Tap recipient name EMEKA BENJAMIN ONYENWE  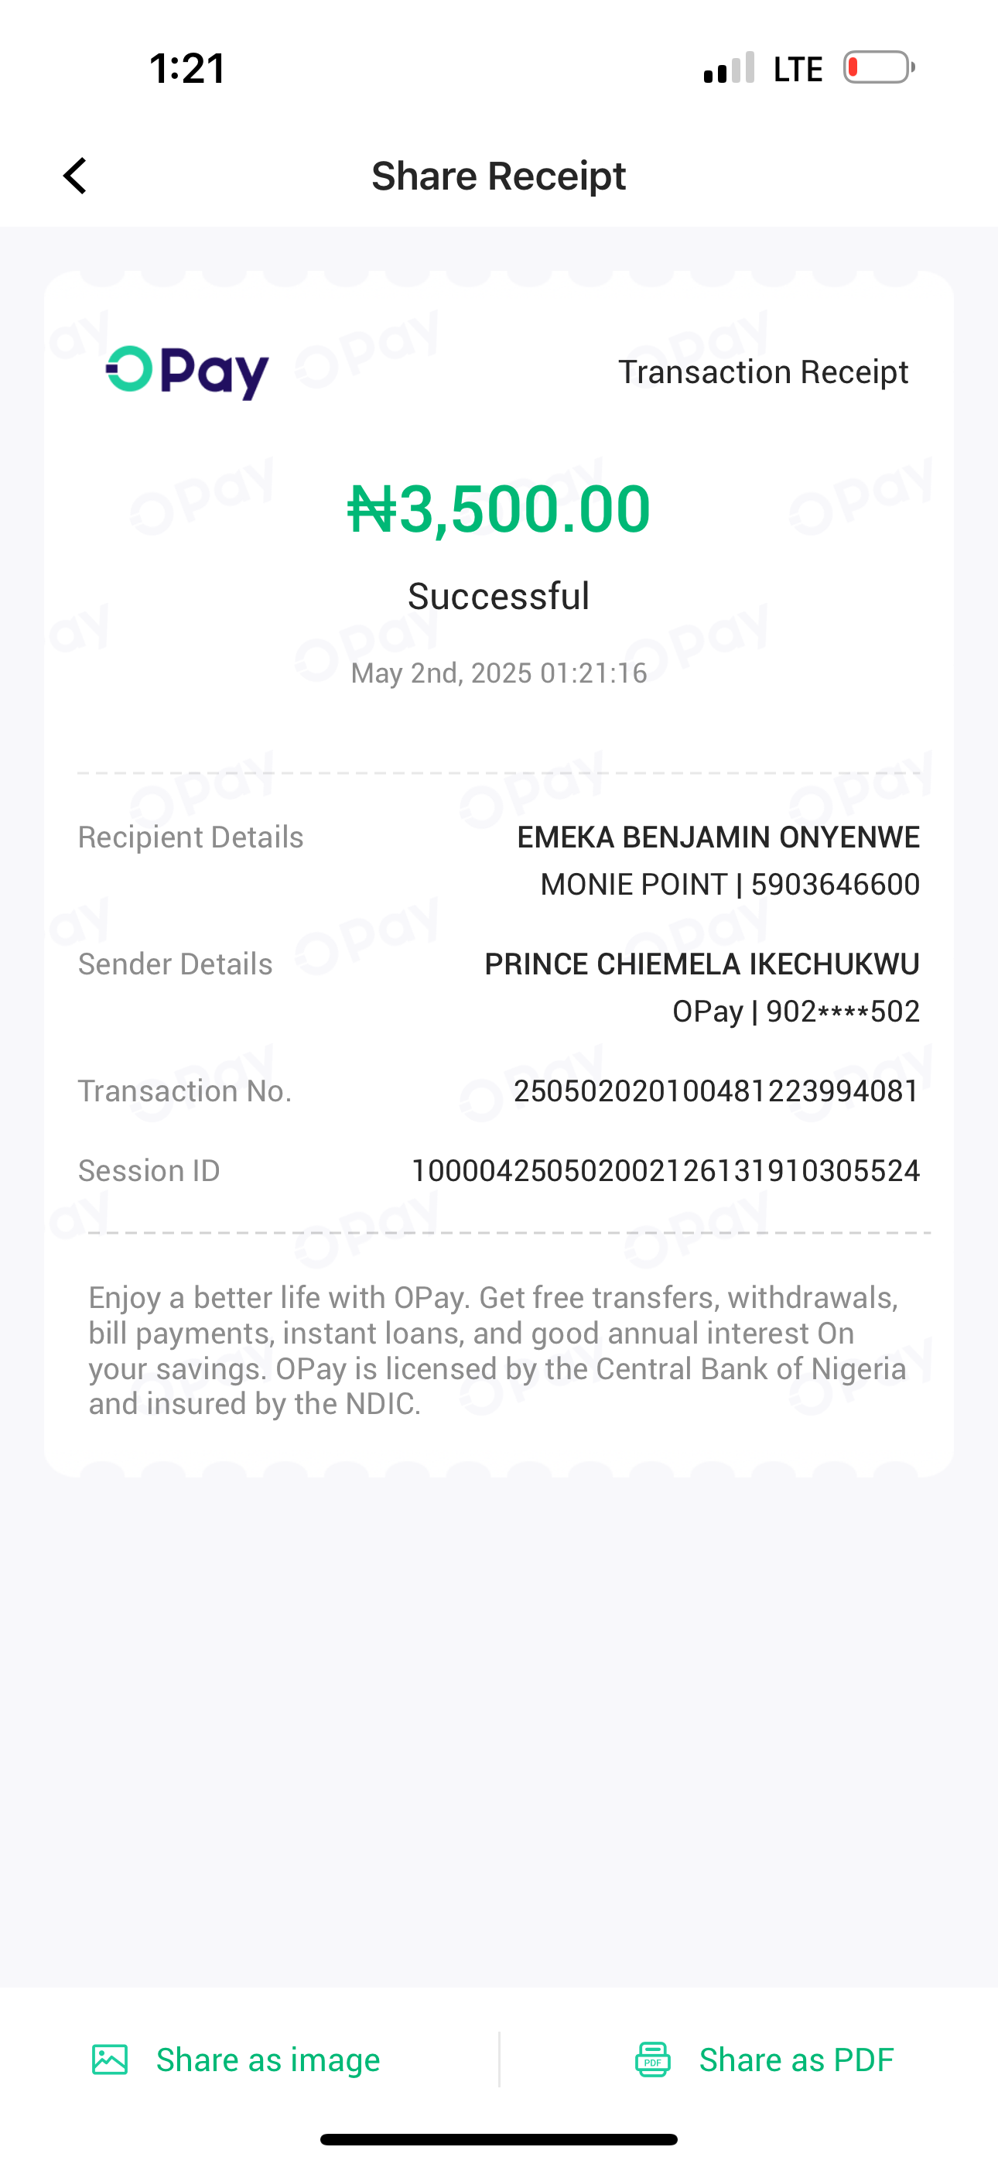[718, 837]
